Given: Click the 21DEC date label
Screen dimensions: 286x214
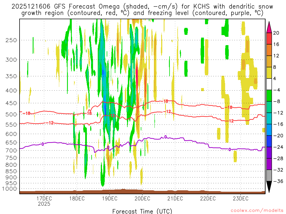Looking at the screenshot, I should pyautogui.click(x=175, y=198).
